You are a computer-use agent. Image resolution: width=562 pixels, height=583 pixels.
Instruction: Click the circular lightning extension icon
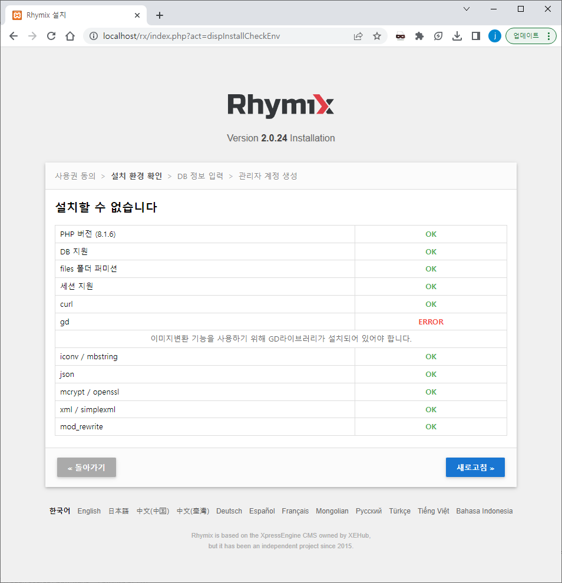[438, 36]
